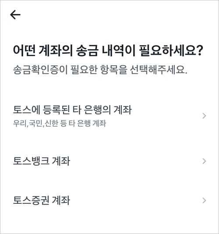Viewport: 219px width, 234px height.
Task: Click the 토스뱅크 text label
Action: (31, 161)
